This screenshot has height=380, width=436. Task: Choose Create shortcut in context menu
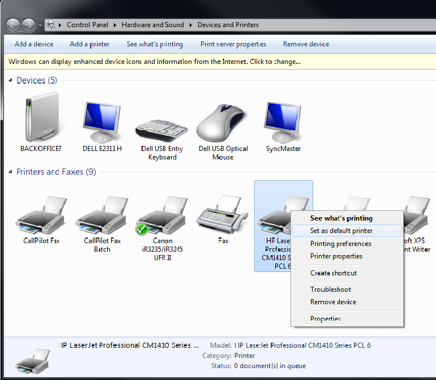[x=347, y=273]
